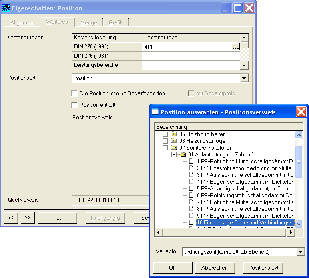Viewport: 309px width, 278px height.
Task: Expand the 05 Holzbauarbeiten tree node
Action: 165,134
